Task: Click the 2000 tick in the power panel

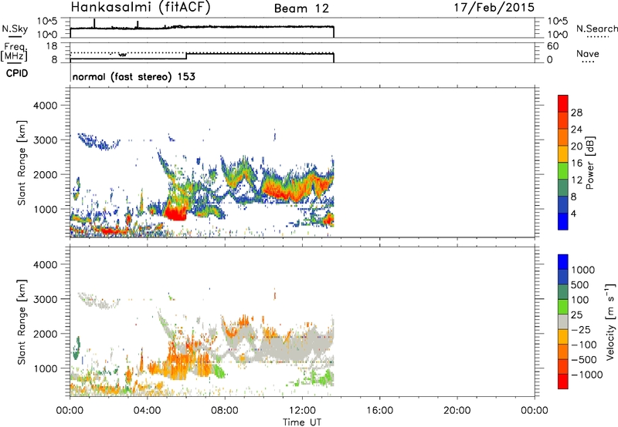Action: 46,174
